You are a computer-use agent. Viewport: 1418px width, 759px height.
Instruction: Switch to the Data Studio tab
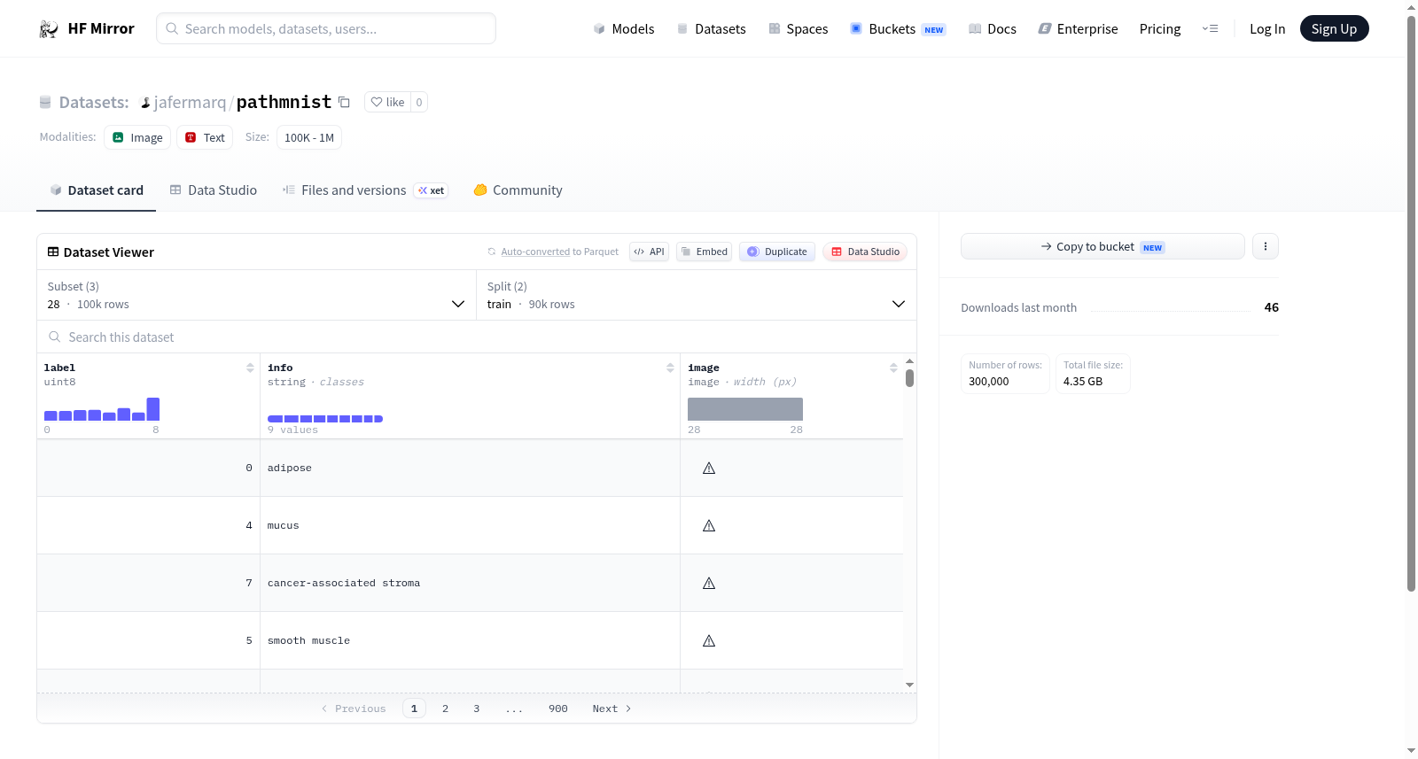(x=214, y=190)
